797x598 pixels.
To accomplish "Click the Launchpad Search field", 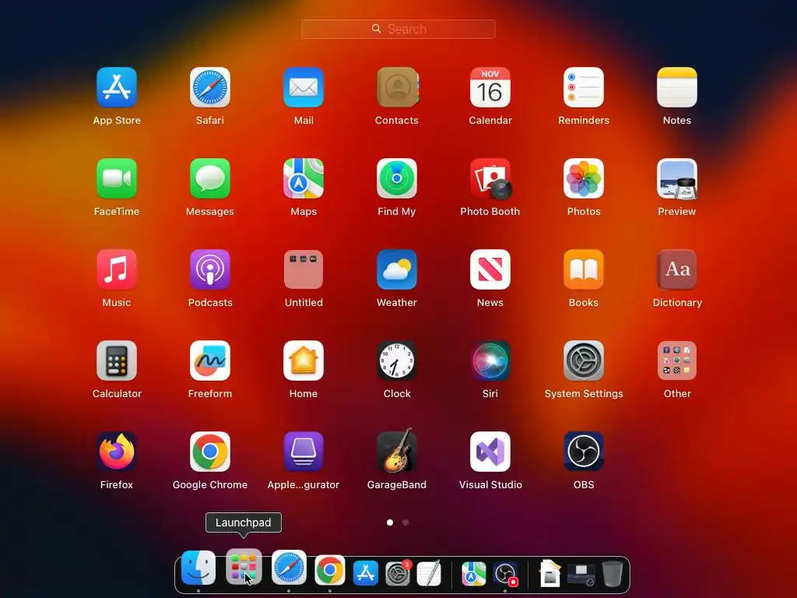I will 398,29.
